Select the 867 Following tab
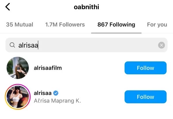 (x=116, y=24)
